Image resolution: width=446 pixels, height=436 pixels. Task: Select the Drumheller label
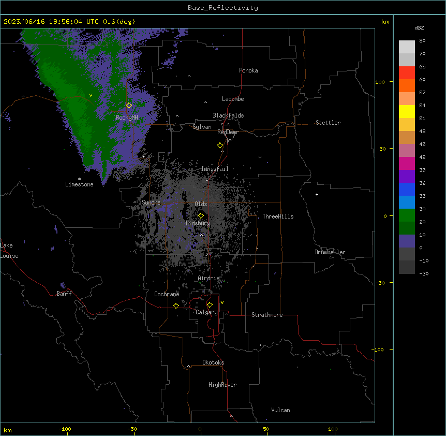click(330, 252)
